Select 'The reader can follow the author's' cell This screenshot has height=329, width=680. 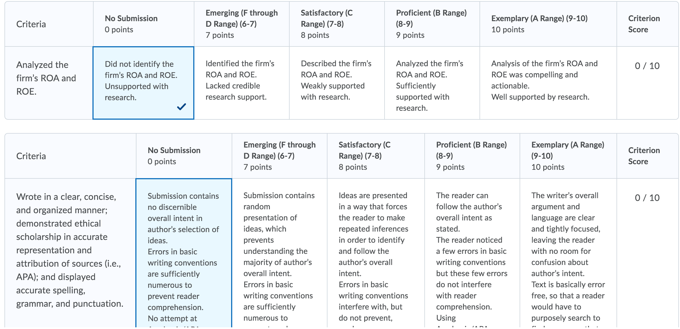pyautogui.click(x=472, y=253)
